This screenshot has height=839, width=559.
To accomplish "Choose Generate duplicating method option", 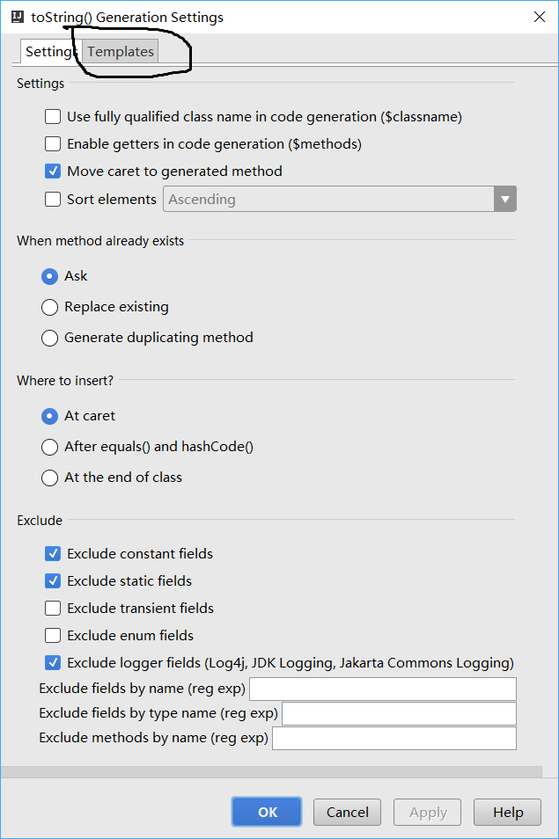I will pos(50,338).
